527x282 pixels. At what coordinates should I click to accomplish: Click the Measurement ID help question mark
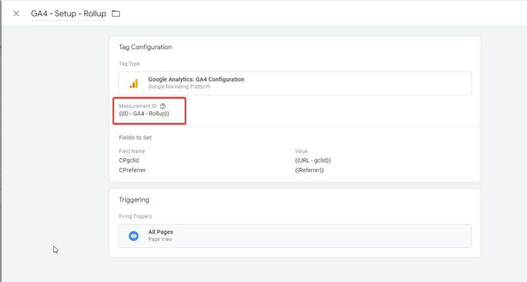pyautogui.click(x=163, y=106)
